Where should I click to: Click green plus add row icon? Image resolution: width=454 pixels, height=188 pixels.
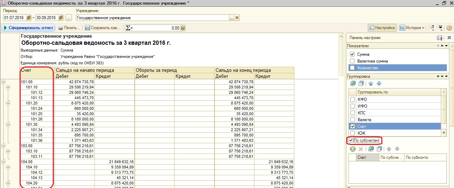click(353, 149)
